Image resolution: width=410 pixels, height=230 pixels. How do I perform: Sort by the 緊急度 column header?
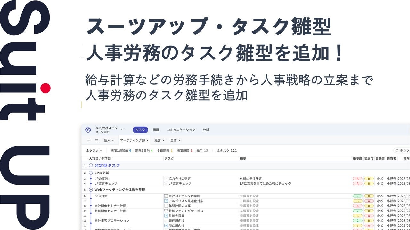369,159
